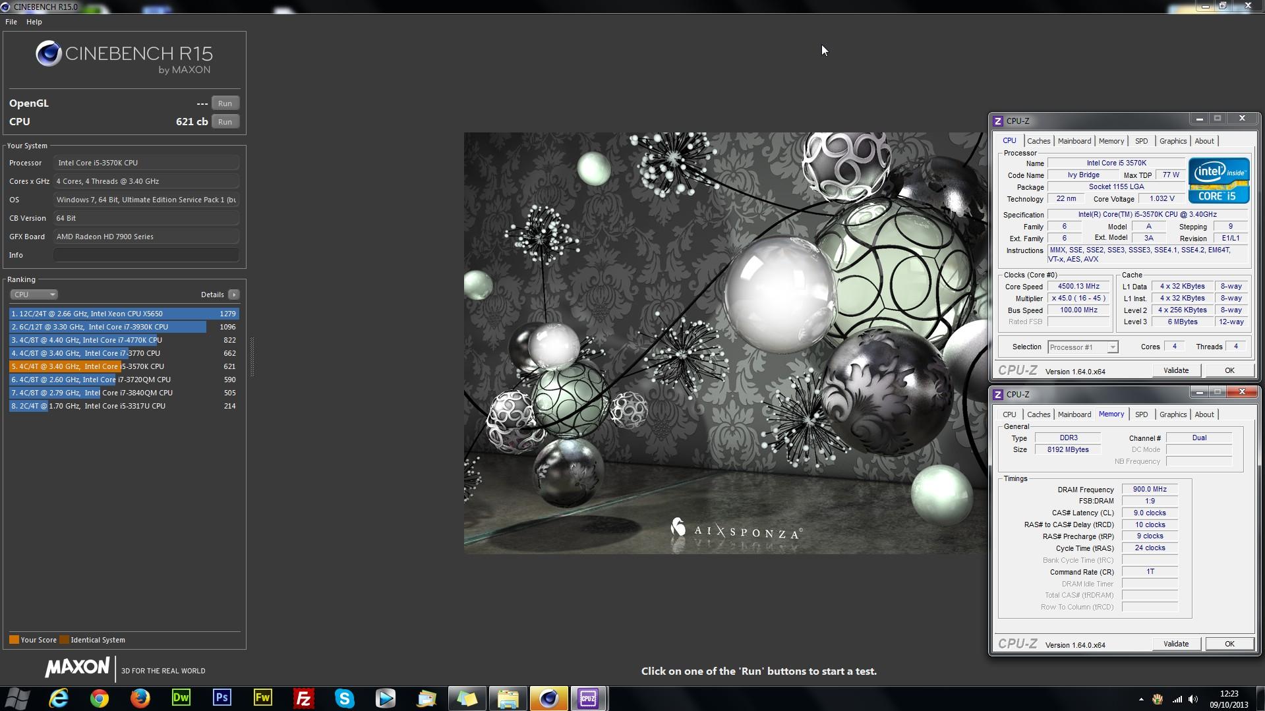Switch to CPU tab in lower CPU-Z

(x=1009, y=414)
